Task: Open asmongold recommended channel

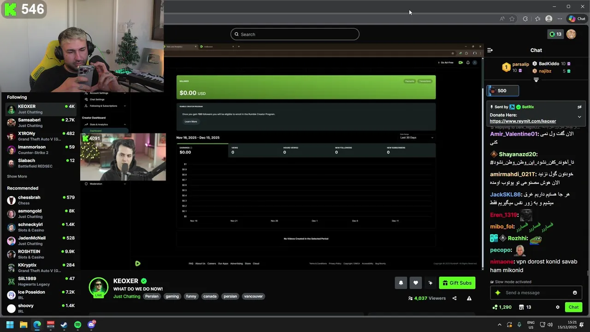Action: pos(41,213)
